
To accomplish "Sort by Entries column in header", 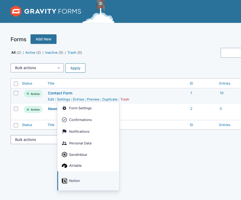I will tap(225, 84).
